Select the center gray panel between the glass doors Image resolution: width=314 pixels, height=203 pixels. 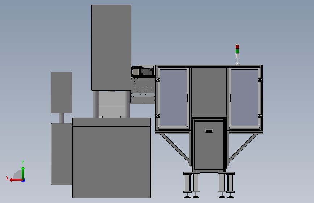209,91
